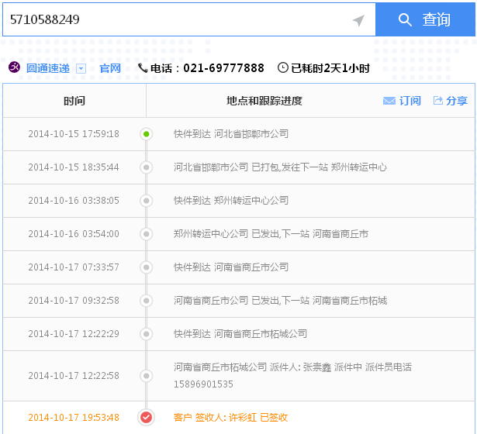Click 快件到达 河南省商丘市柘城公司 entry
477x434 pixels.
[240, 334]
